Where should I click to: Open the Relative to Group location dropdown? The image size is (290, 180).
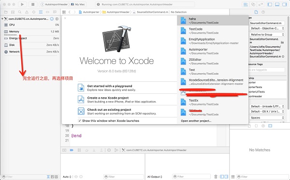coord(267,35)
